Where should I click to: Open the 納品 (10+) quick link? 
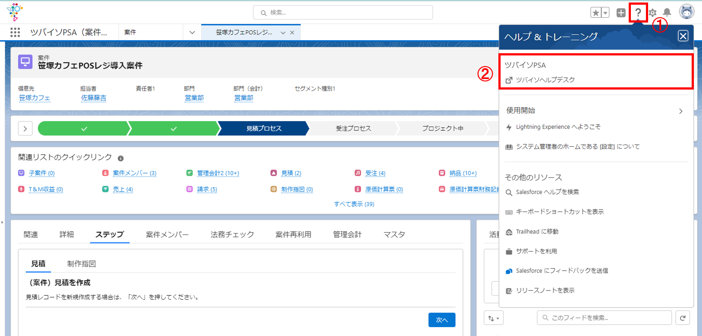pos(463,173)
